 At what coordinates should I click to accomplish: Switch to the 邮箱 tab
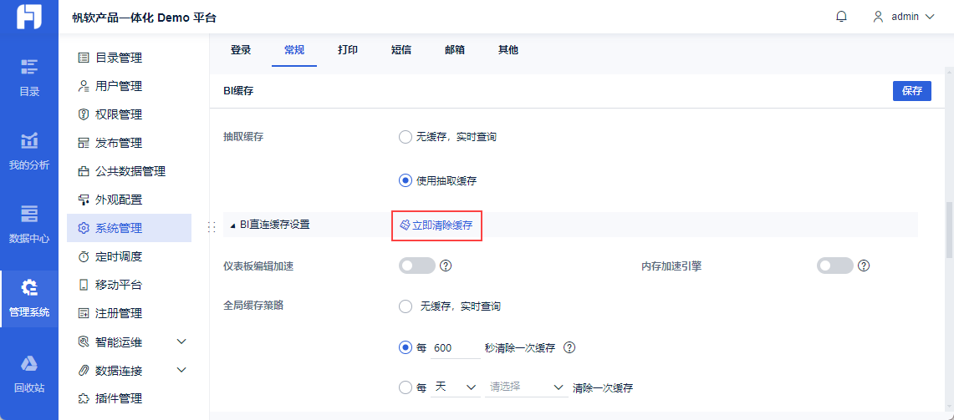pyautogui.click(x=455, y=50)
